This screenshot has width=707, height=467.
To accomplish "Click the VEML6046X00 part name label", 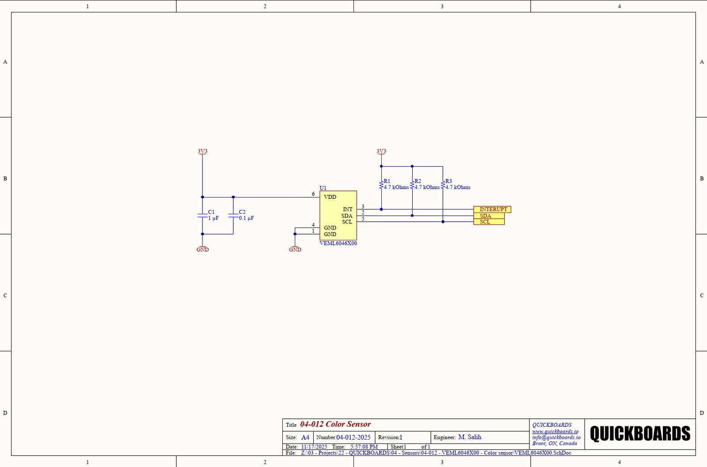I will pos(338,243).
